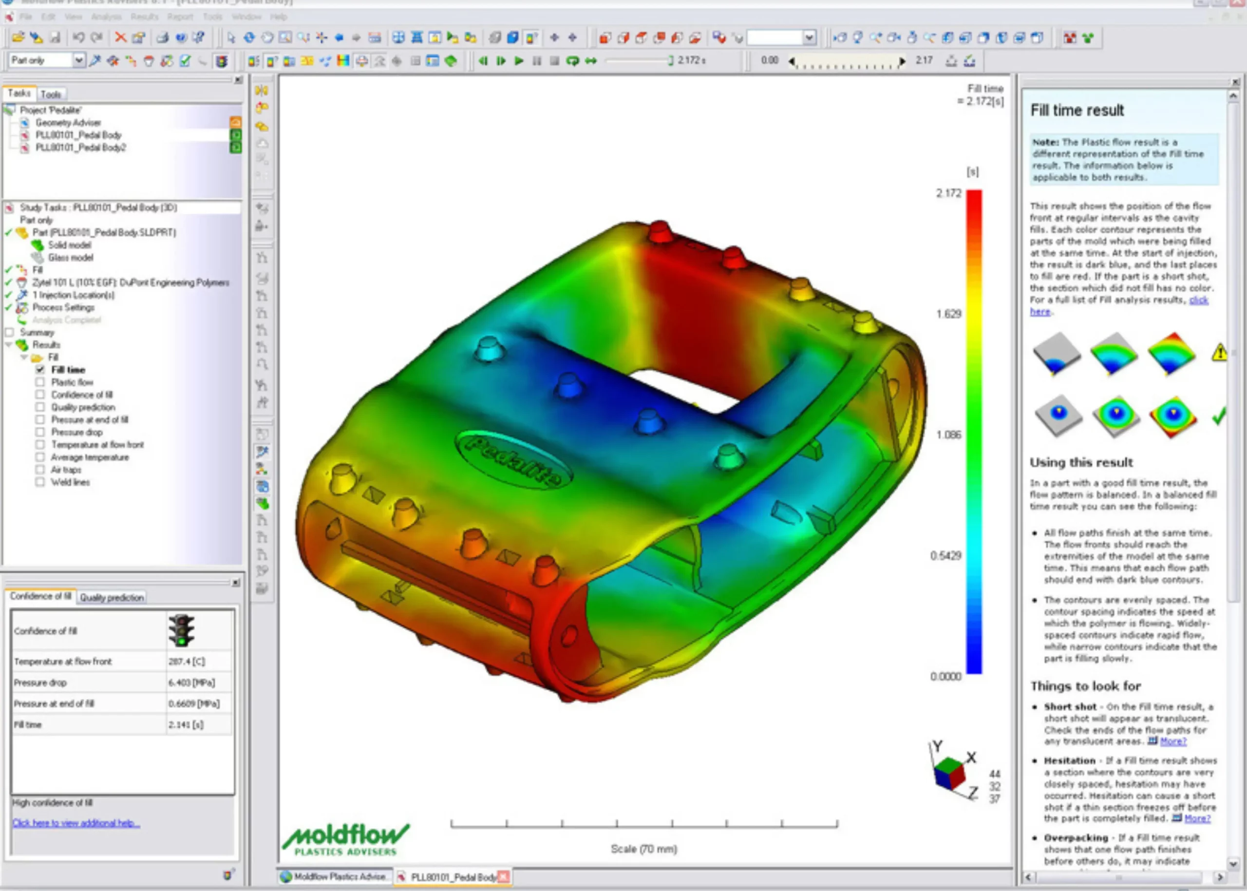Viewport: 1247px width, 891px height.
Task: Collapse the Fill results folder
Action: pyautogui.click(x=24, y=357)
